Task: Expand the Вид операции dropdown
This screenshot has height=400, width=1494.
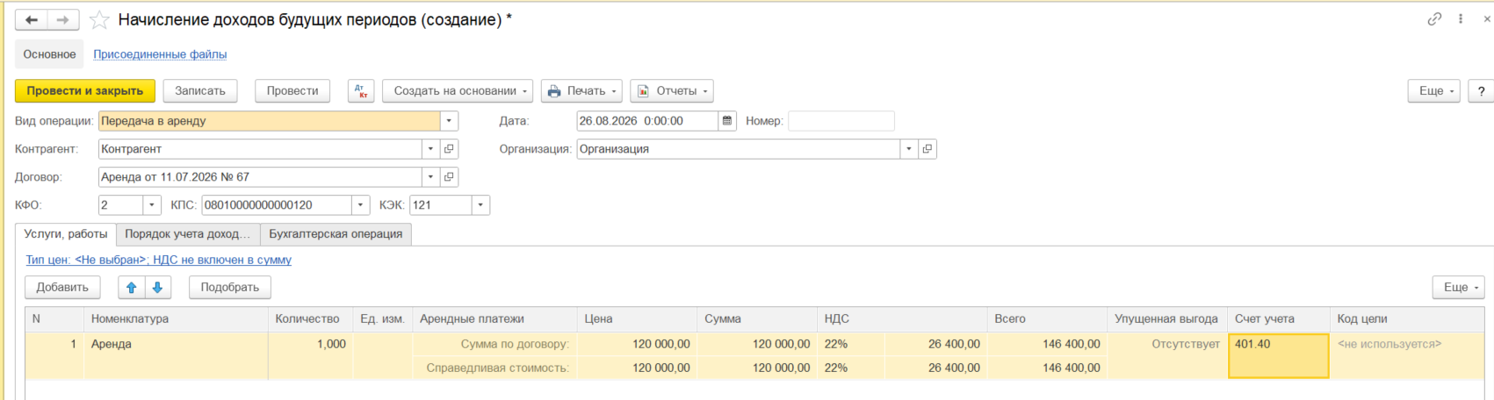Action: (x=449, y=121)
